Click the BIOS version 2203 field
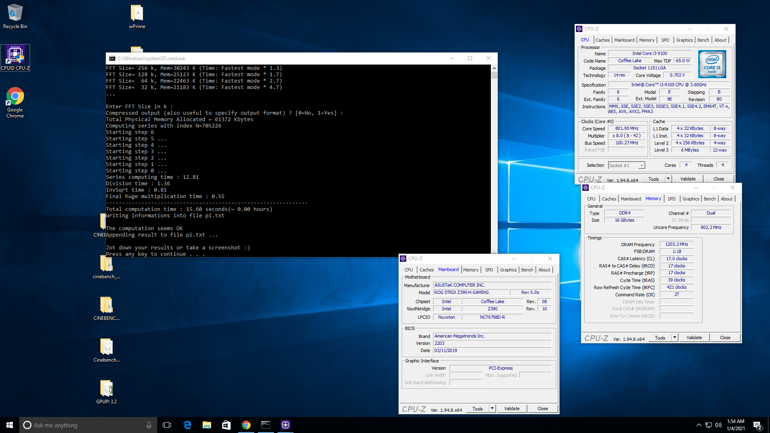770x433 pixels. [492, 343]
